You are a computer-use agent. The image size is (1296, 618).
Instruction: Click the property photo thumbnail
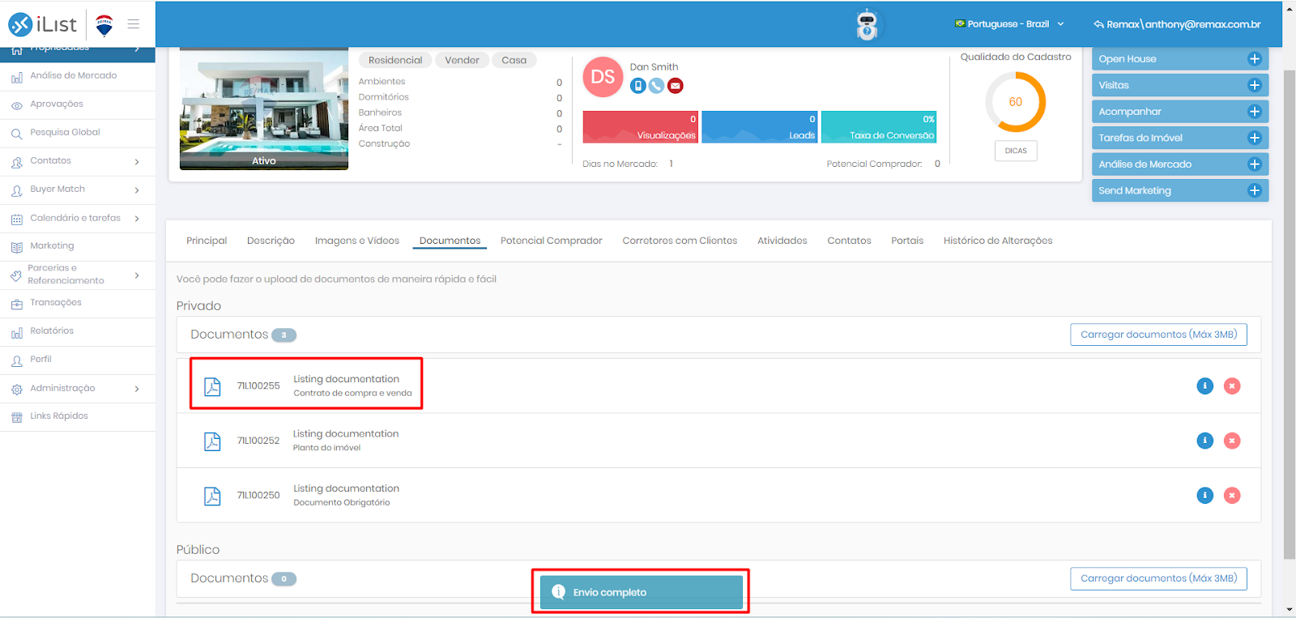coord(264,109)
